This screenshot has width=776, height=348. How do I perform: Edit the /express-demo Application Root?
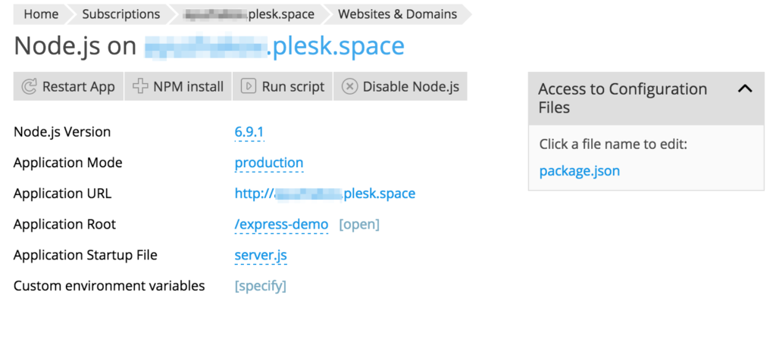pos(281,225)
